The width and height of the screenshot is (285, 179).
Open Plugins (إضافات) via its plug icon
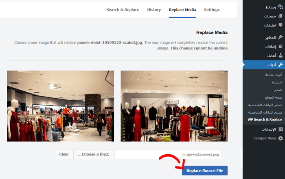(x=280, y=47)
